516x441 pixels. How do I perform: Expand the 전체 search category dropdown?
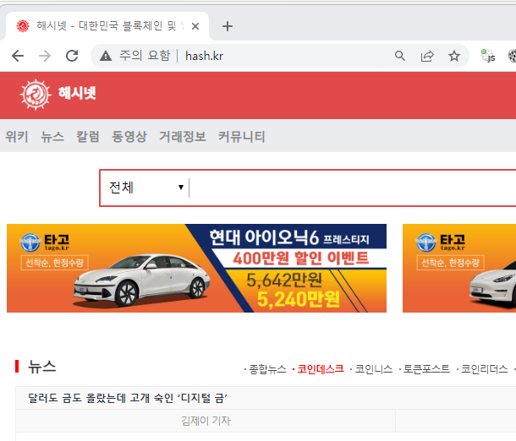pos(145,188)
